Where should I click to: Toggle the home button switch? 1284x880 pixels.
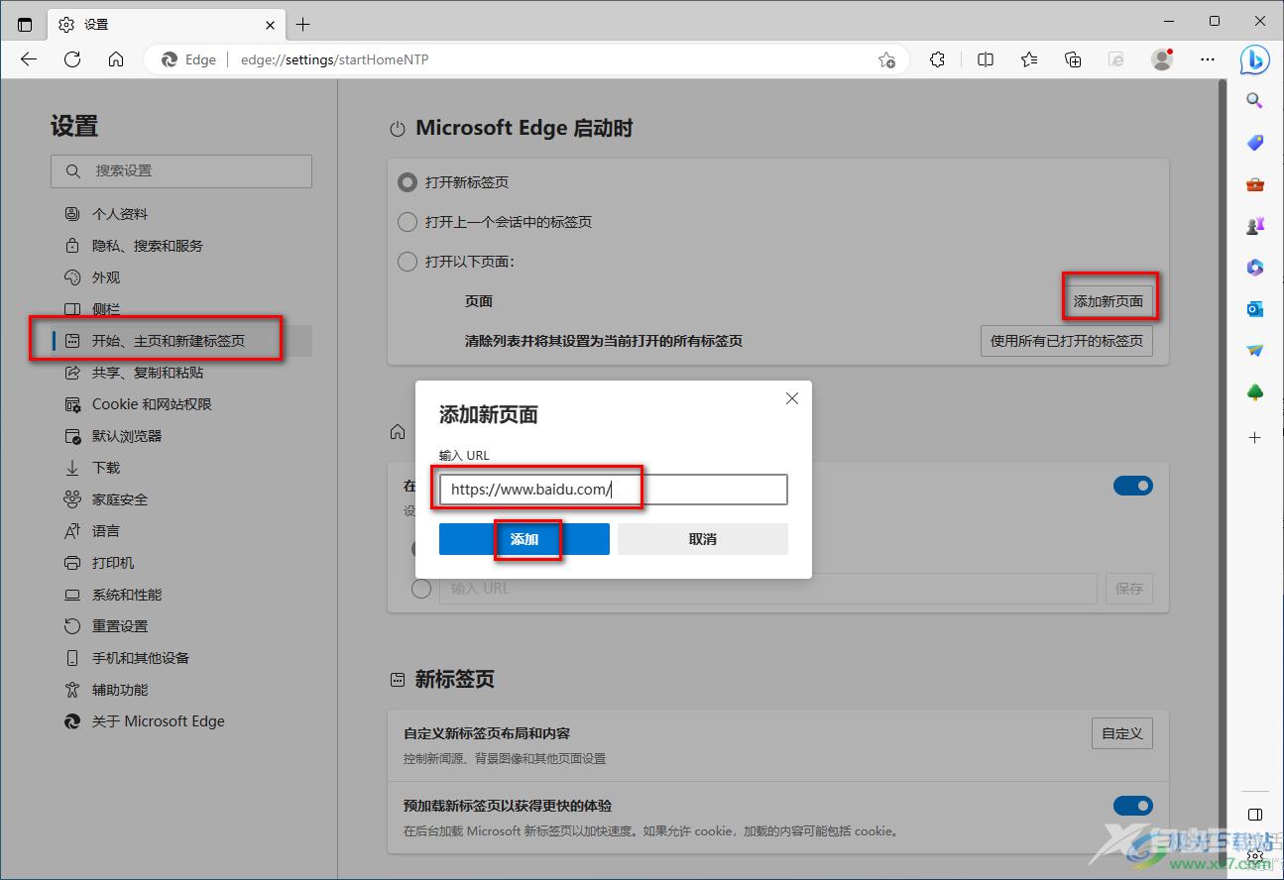[1132, 486]
